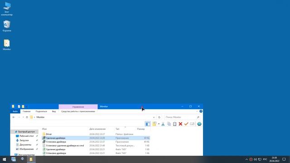The width and height of the screenshot is (290, 163).
Task: Click the "Папка с файлами" type cell
Action: click(x=124, y=134)
